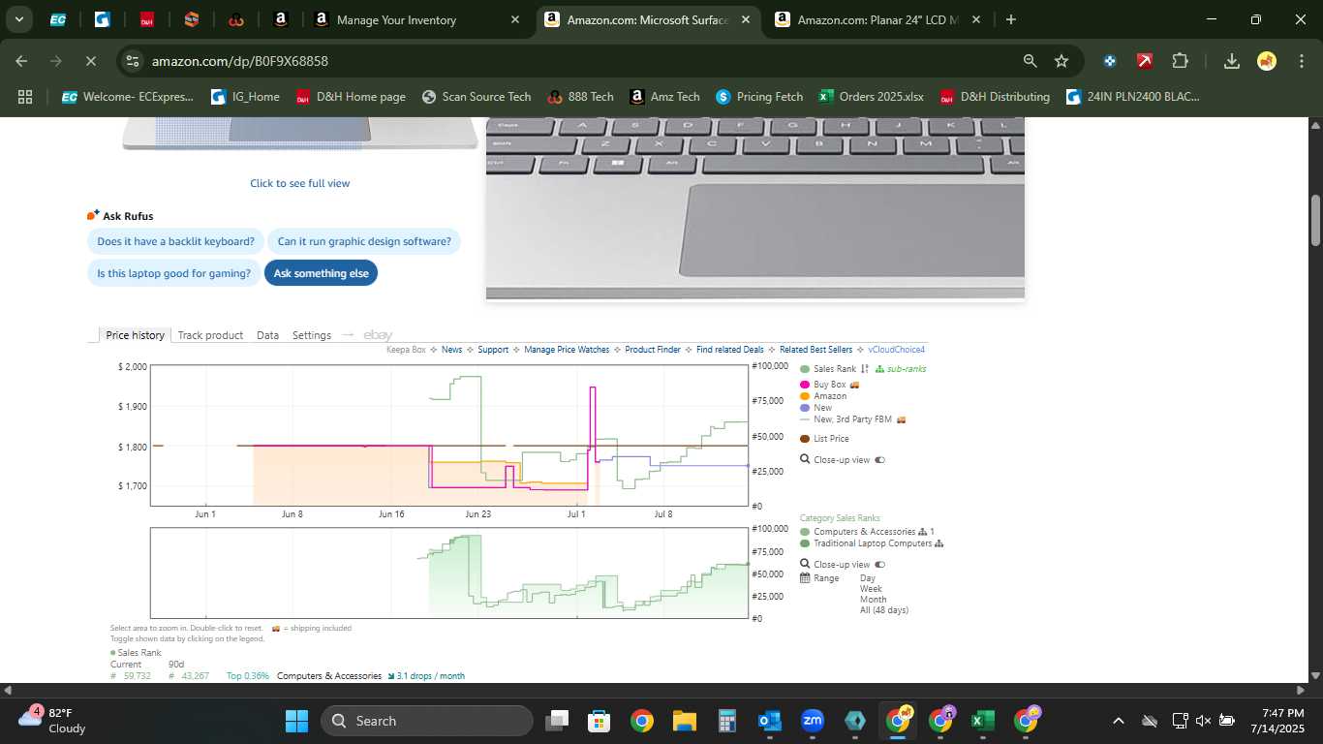Open the red D&H pinned tab
1323x744 pixels.
[147, 19]
